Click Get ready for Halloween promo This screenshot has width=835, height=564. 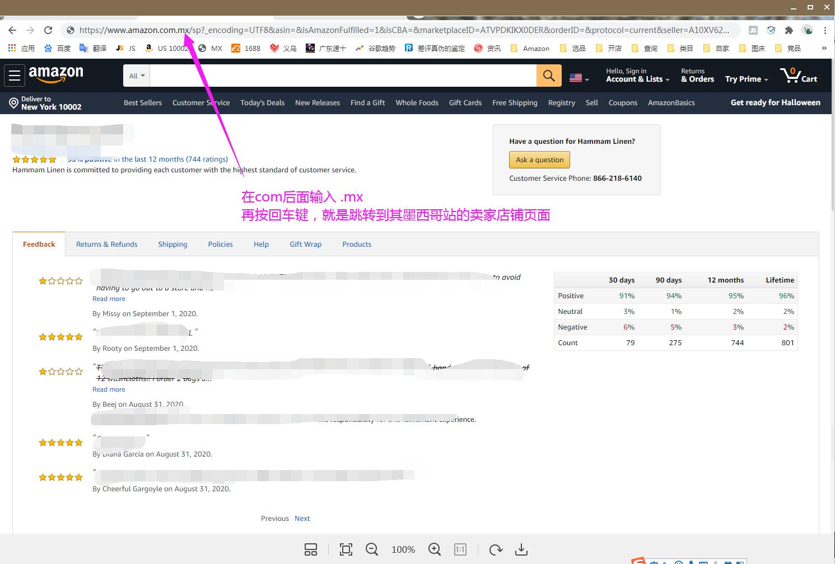tap(775, 103)
